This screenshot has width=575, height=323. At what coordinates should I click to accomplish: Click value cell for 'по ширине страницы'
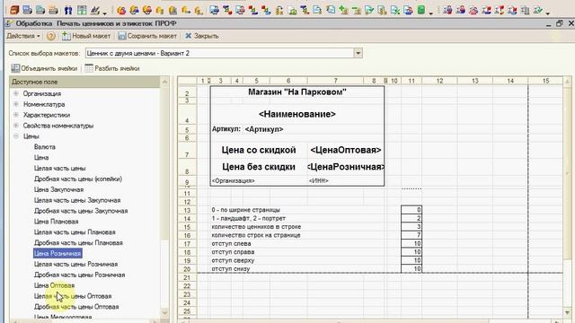point(411,210)
